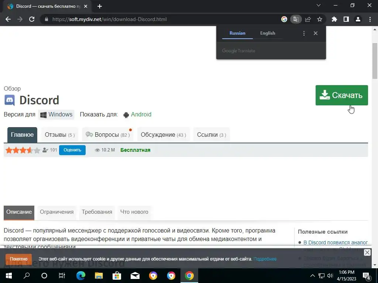This screenshot has width=378, height=283.
Task: Open Chrome's three-dot main menu
Action: coord(370,19)
